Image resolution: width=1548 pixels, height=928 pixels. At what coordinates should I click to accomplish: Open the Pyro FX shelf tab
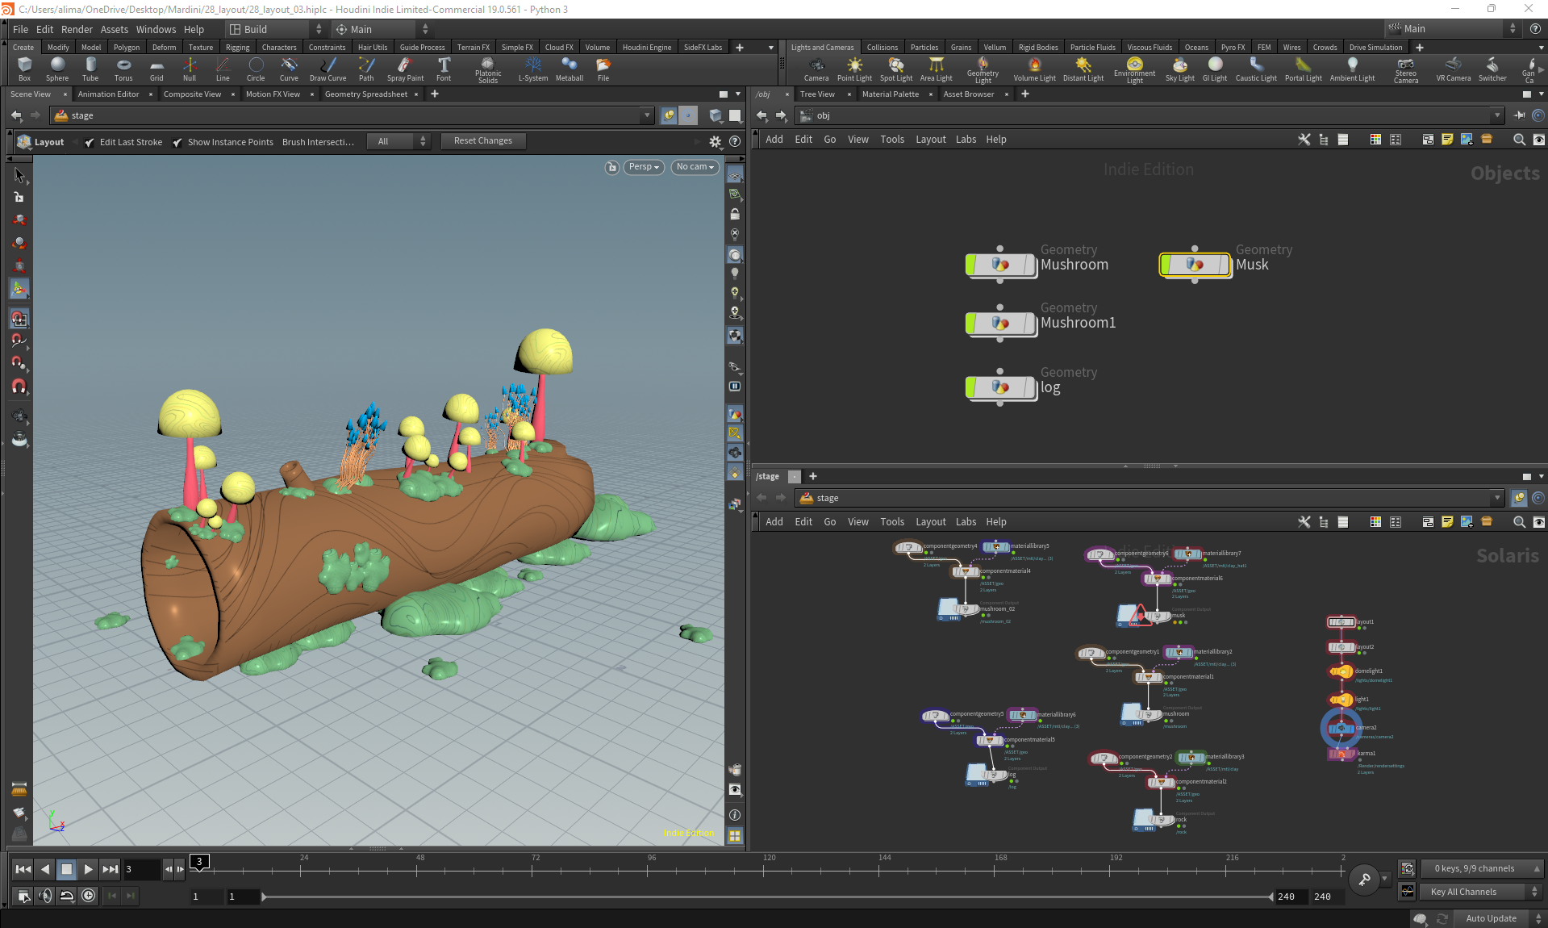tap(1233, 48)
